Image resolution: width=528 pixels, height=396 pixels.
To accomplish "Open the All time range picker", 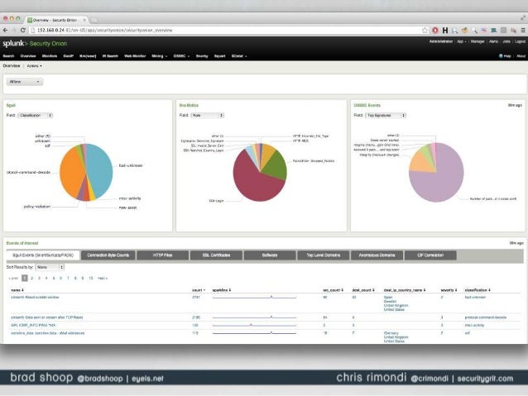I will click(x=25, y=82).
